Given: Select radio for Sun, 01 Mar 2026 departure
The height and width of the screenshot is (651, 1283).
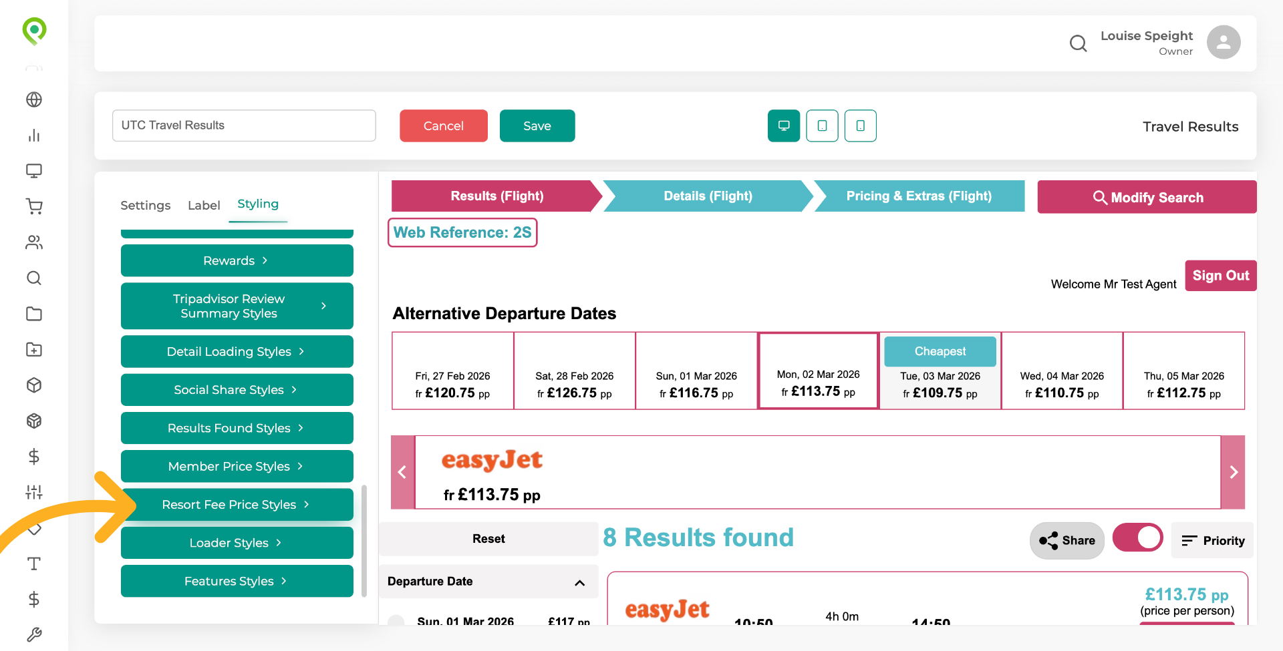Looking at the screenshot, I should click(396, 621).
